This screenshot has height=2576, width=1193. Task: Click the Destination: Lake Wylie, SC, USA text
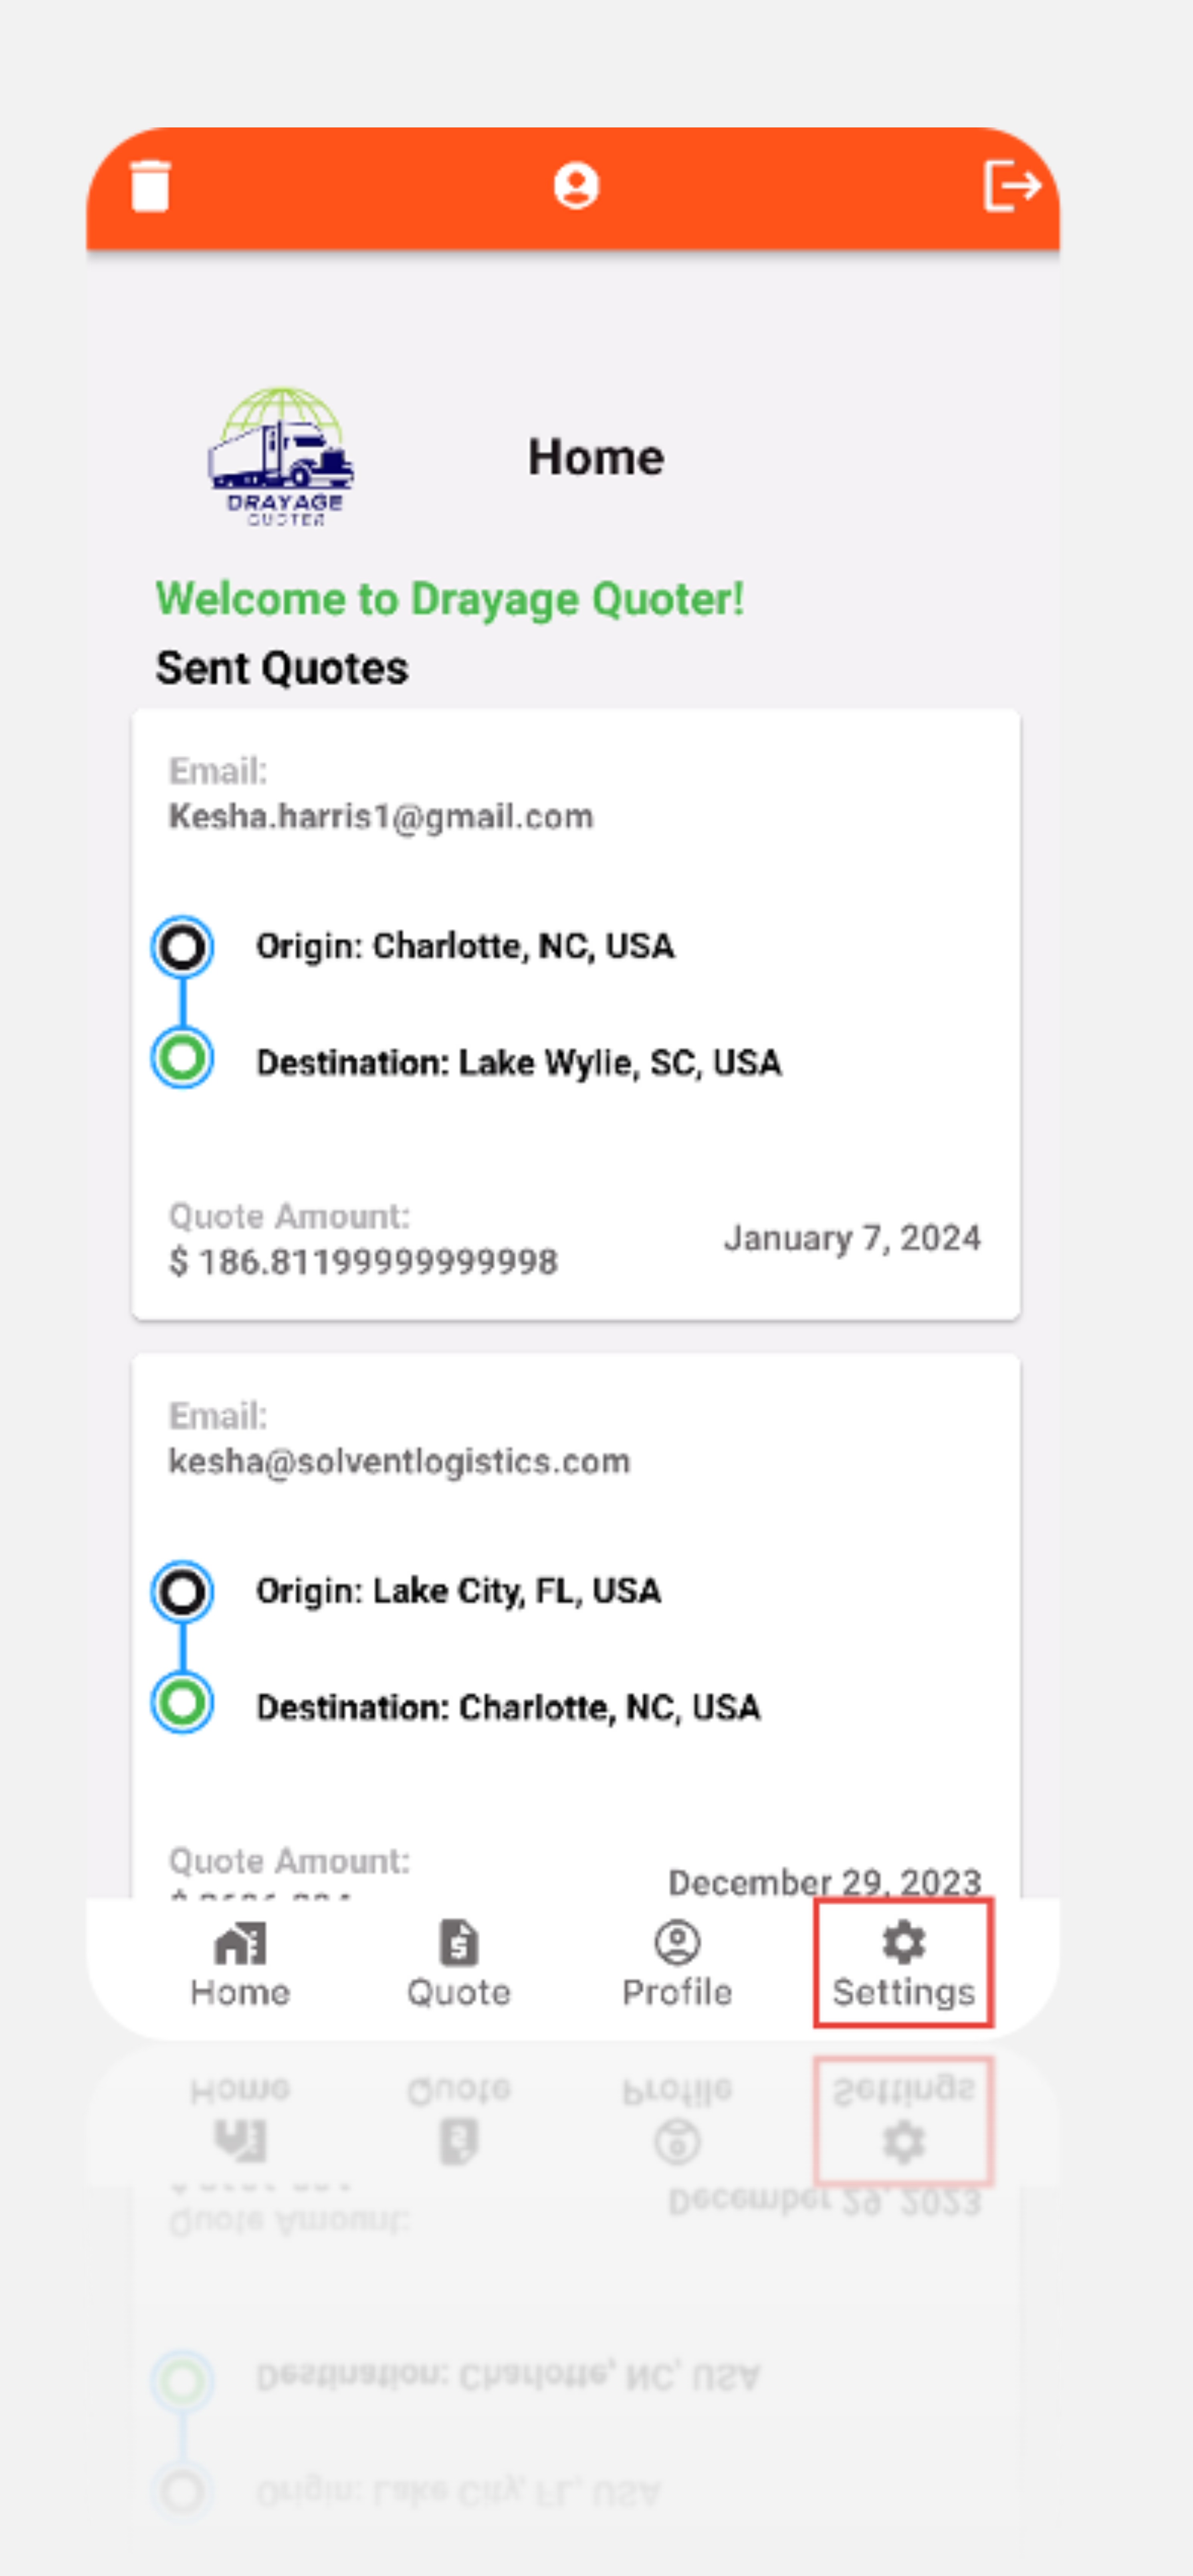point(519,1062)
